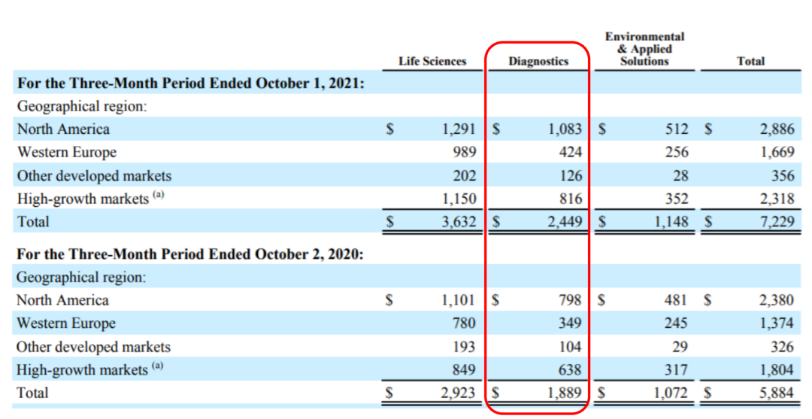Select the October 2, 2020 period heading

[x=190, y=254]
